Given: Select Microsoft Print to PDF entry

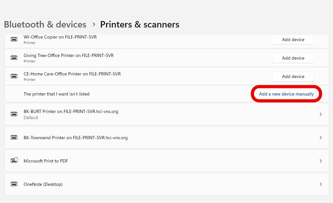Looking at the screenshot, I should pos(167,161).
